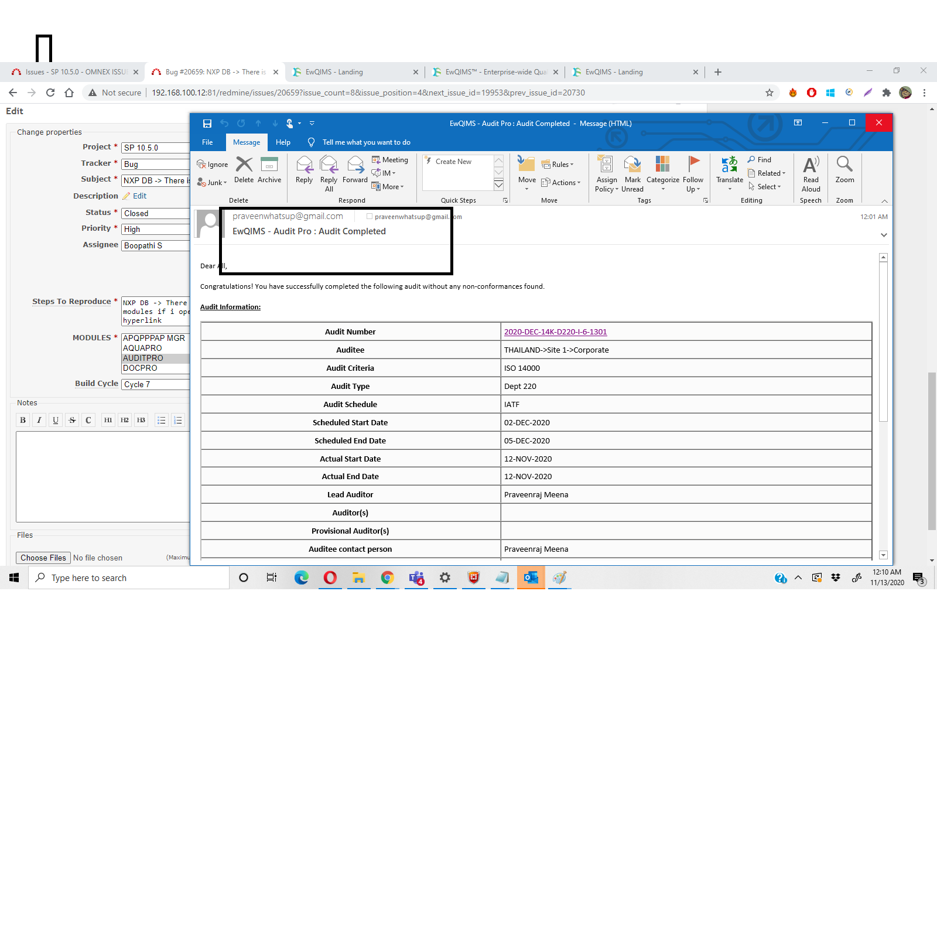Expand message header chevron

click(x=884, y=235)
